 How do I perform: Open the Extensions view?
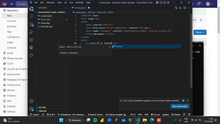[31, 40]
